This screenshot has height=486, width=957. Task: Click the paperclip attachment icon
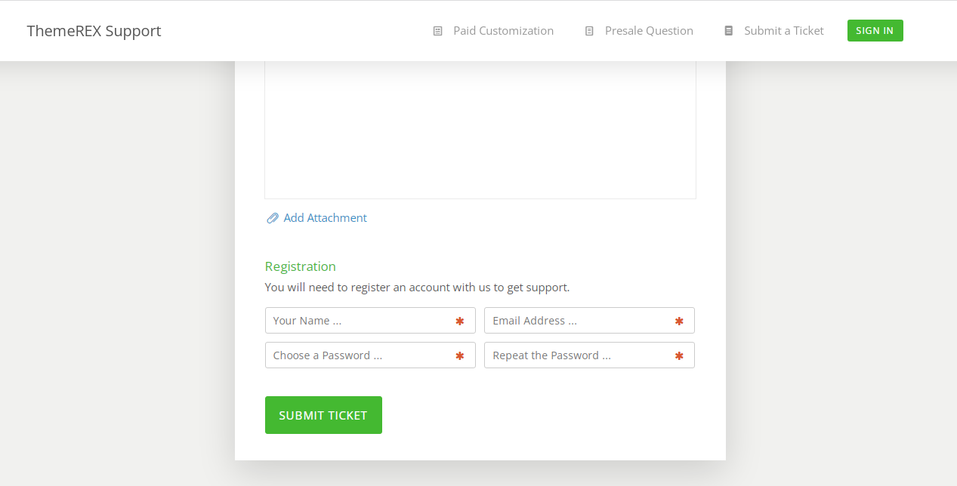click(x=273, y=218)
